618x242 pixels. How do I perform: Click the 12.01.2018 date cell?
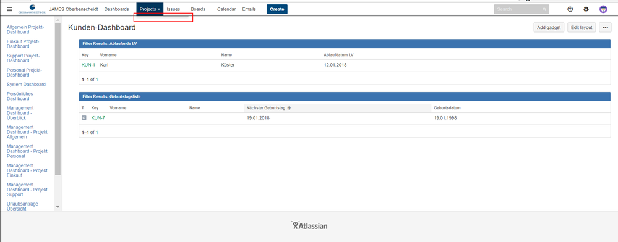point(335,65)
